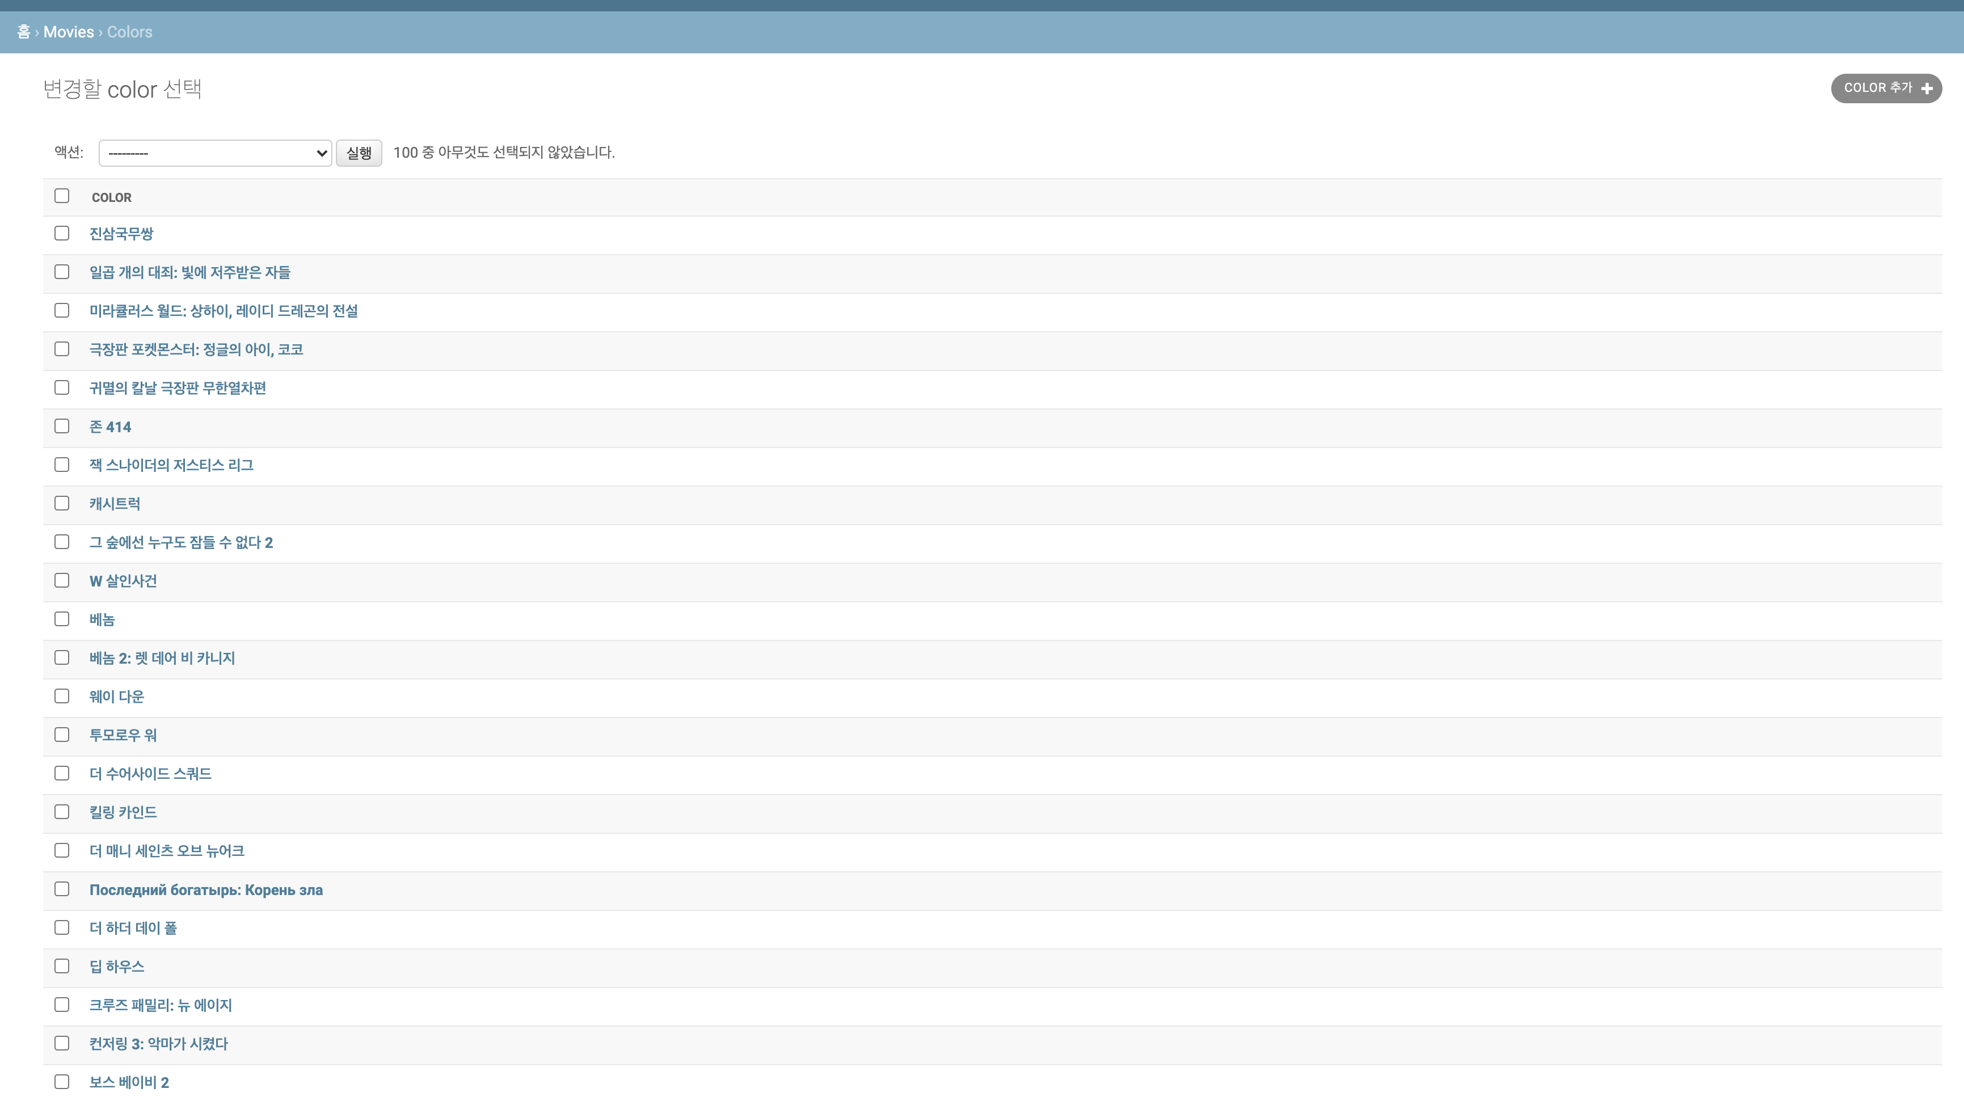Screen dimensions: 1964x1097
Task: Click the COLOR 추가 add button
Action: (1877, 88)
